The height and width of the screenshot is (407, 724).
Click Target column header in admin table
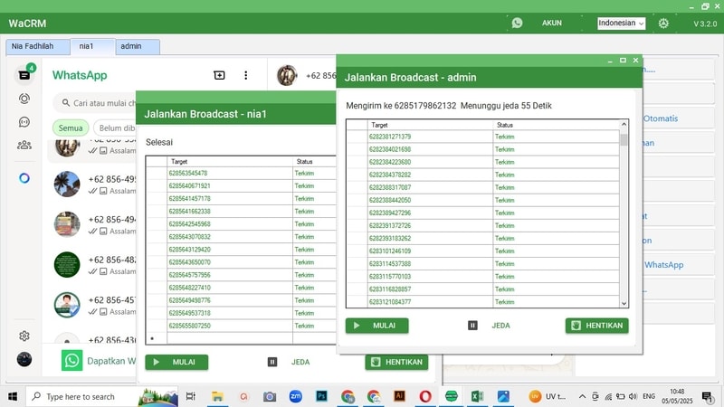[430, 125]
